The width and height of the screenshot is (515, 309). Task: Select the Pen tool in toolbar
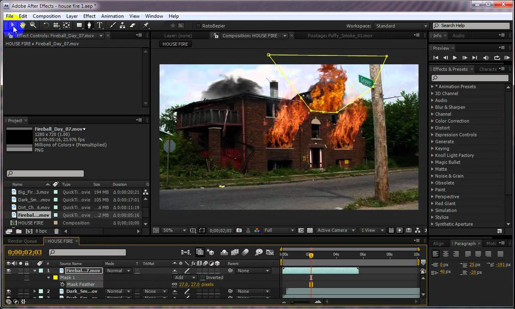89,25
